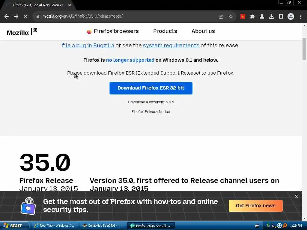Select the Firefox 35.0 release notes tab
307x230 pixels.
click(x=38, y=5)
